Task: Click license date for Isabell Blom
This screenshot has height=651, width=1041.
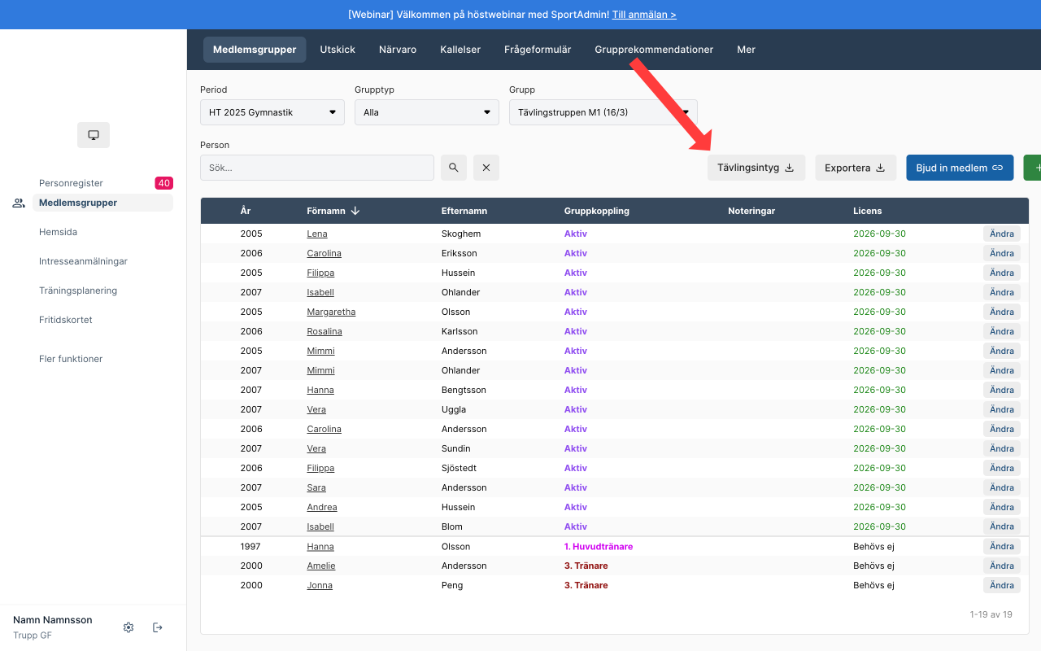Action: point(879,526)
